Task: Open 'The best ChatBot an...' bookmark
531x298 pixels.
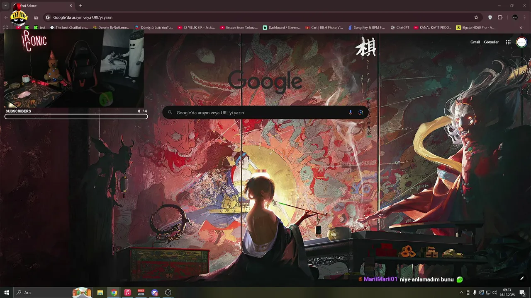Action: [69, 27]
